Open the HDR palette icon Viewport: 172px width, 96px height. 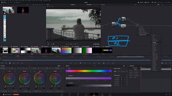click(x=14, y=63)
